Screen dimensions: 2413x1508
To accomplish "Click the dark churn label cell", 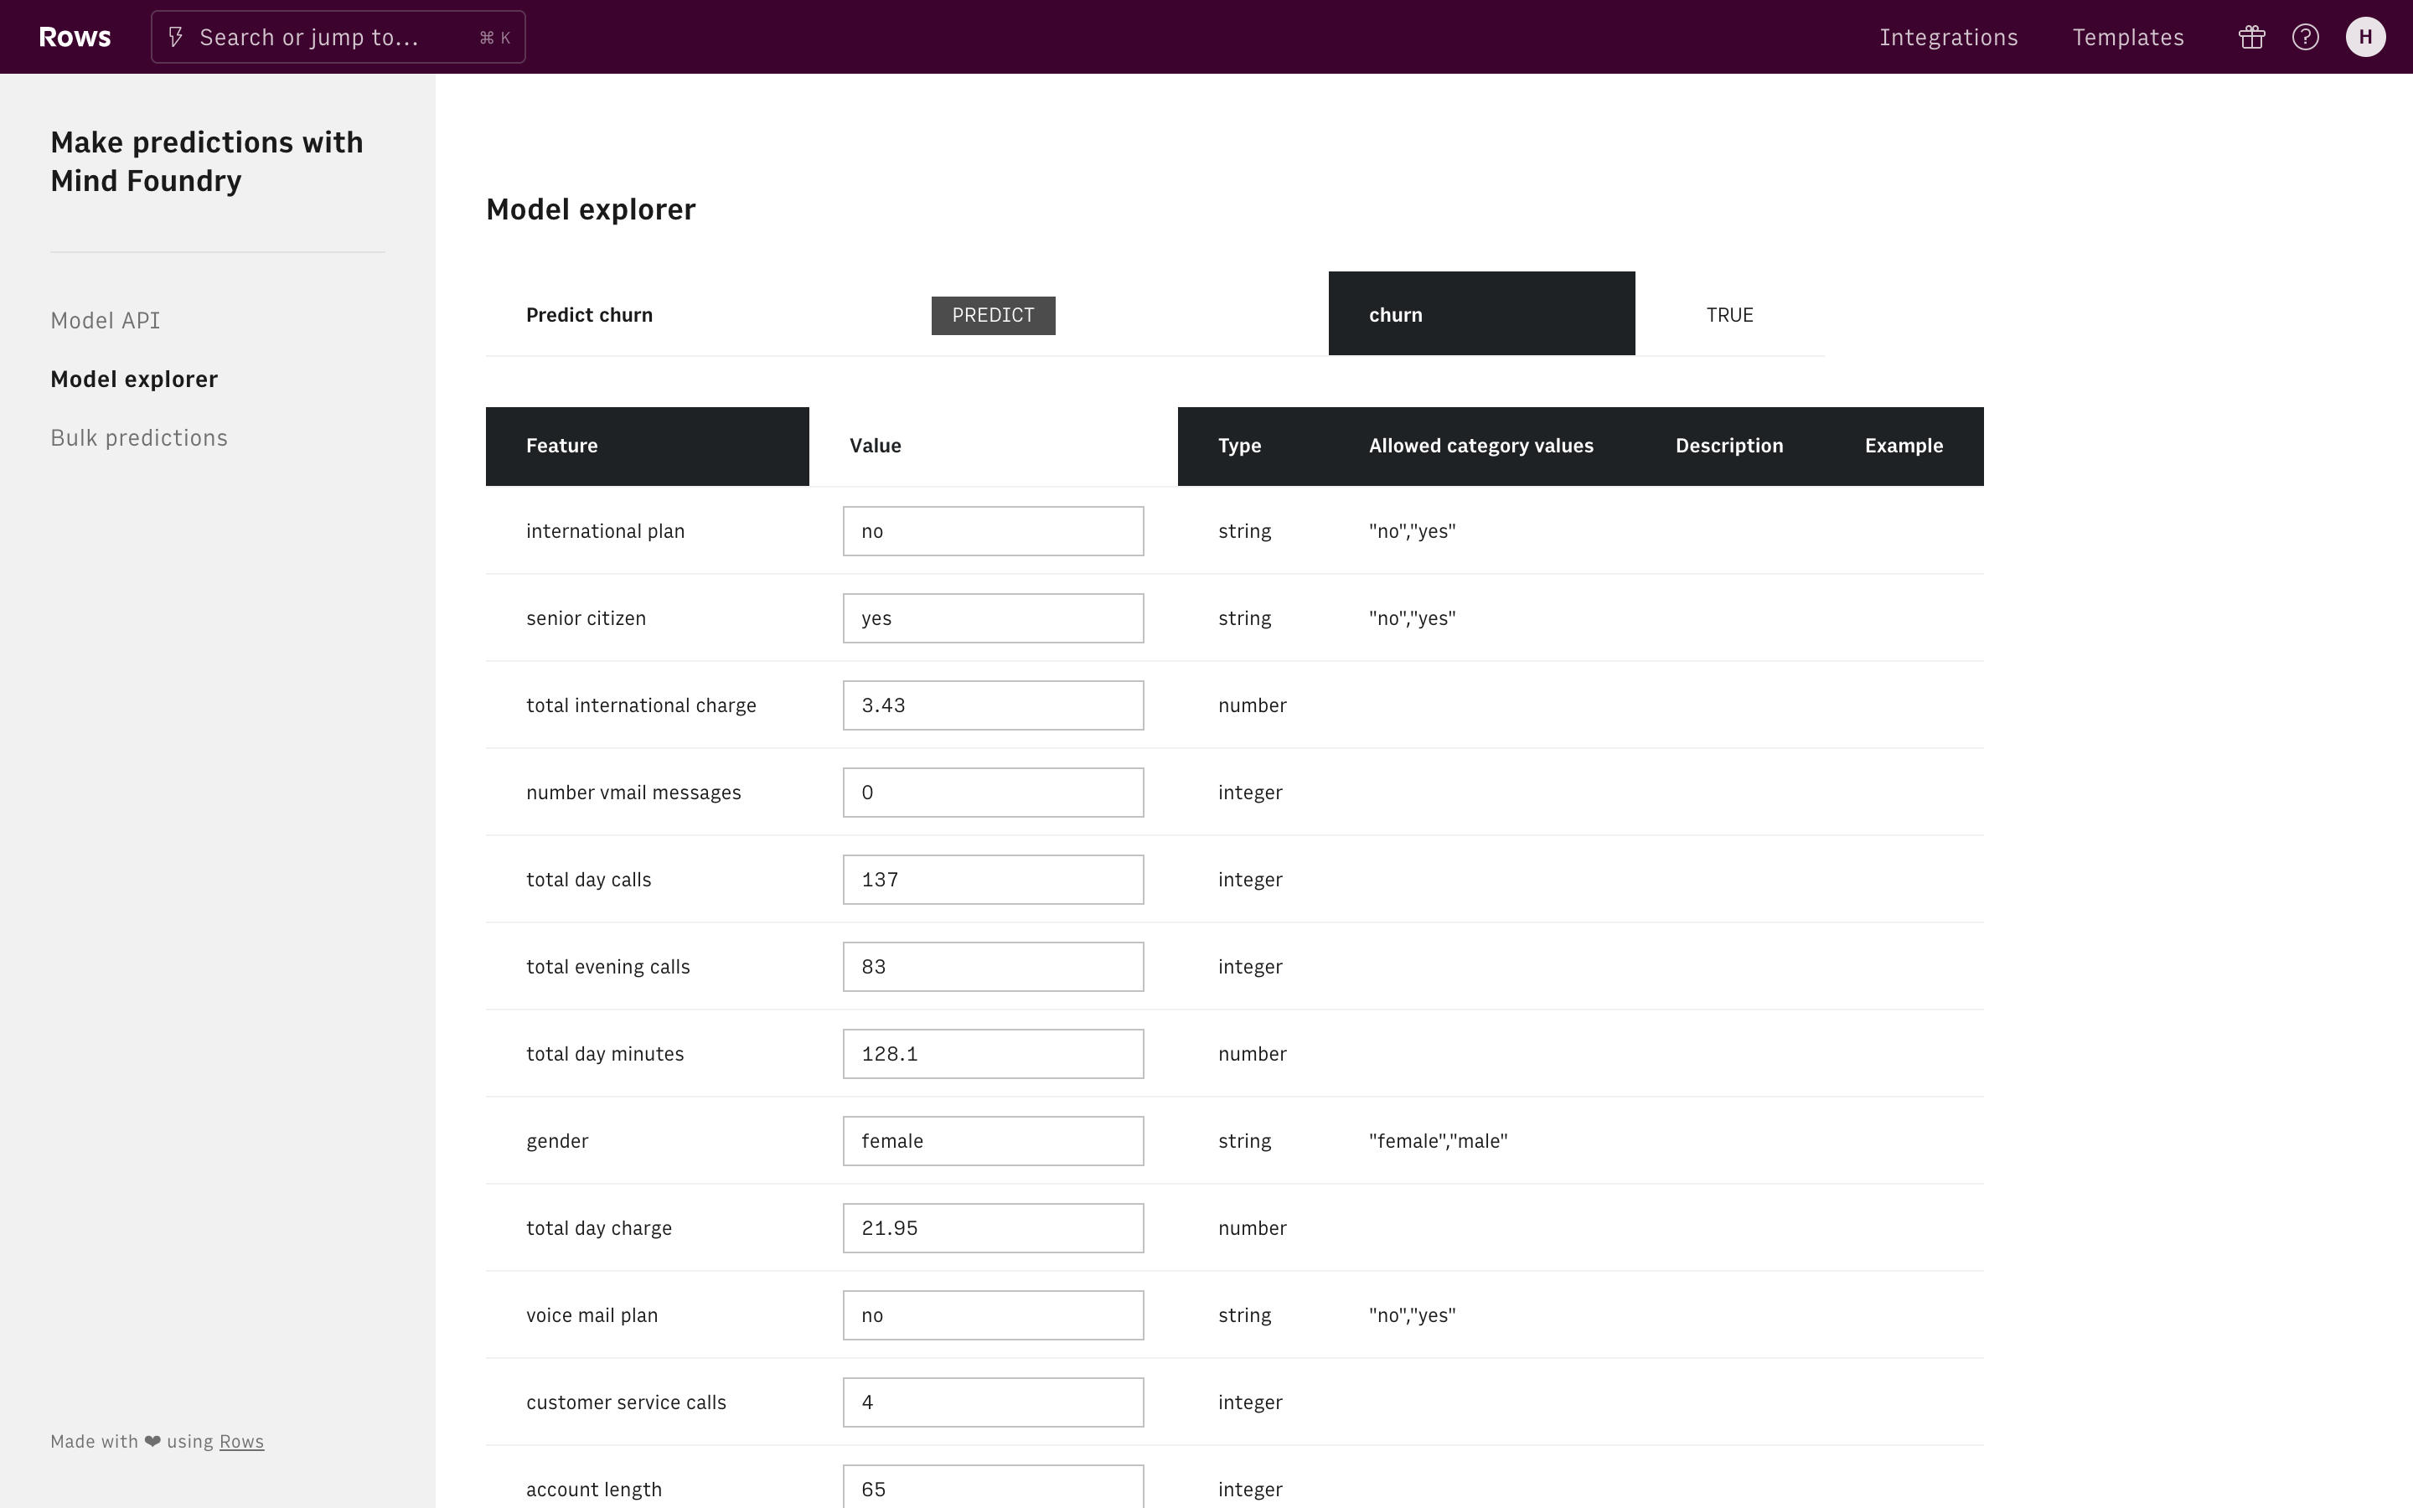I will [x=1480, y=313].
